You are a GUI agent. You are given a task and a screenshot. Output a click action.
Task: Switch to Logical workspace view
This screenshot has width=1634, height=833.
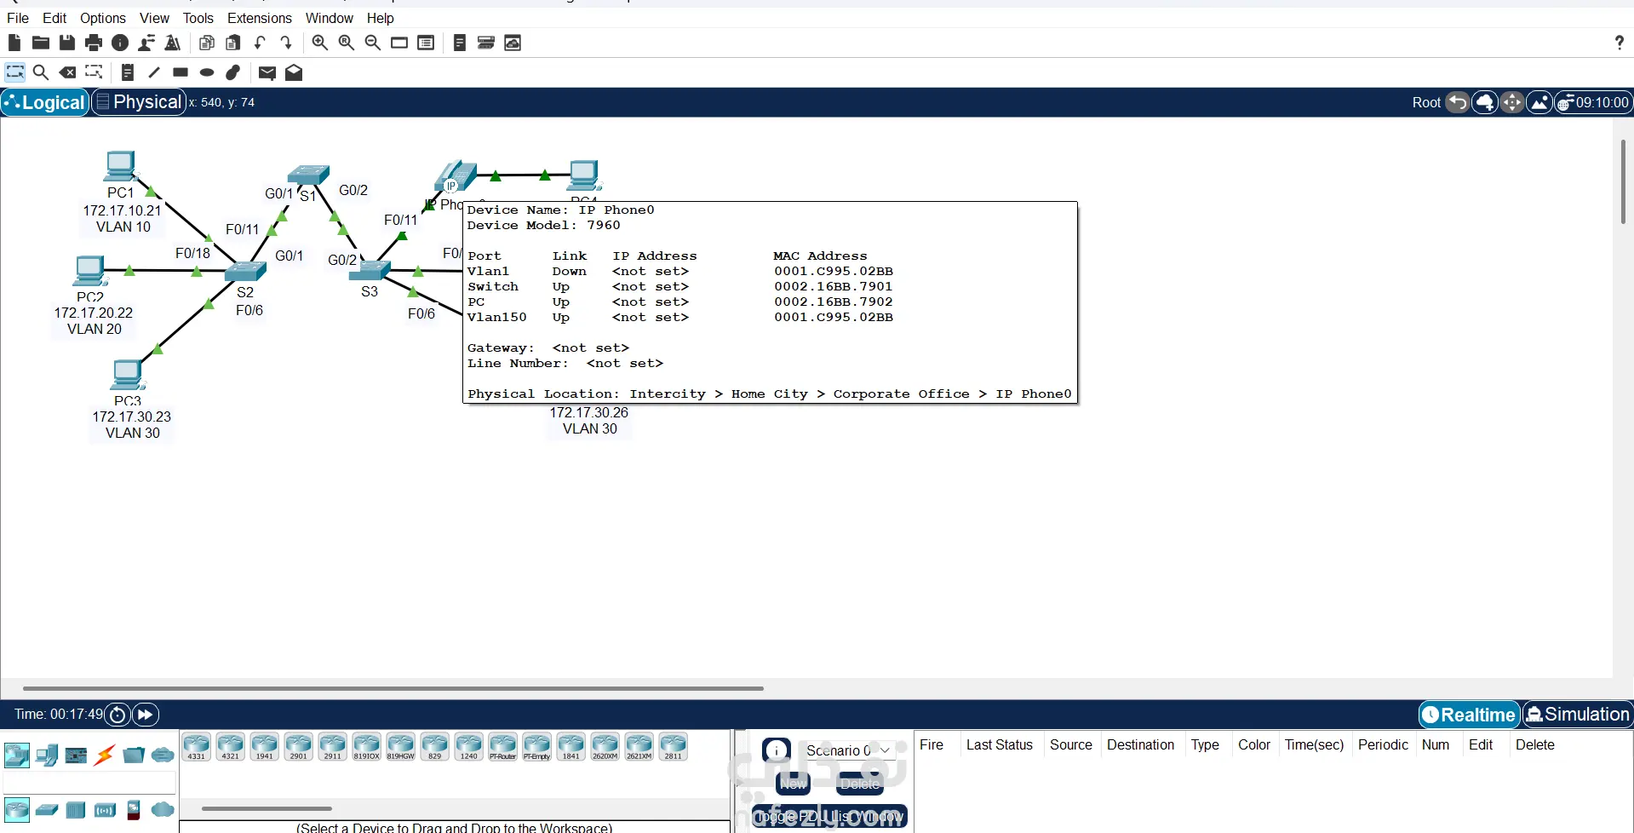pyautogui.click(x=45, y=102)
